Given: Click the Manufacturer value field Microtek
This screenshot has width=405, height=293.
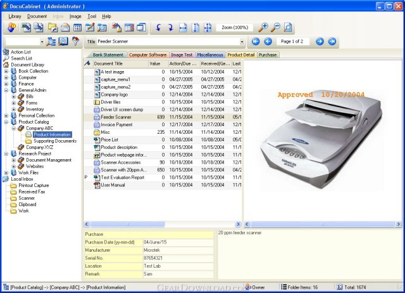Looking at the screenshot, I should [178, 251].
